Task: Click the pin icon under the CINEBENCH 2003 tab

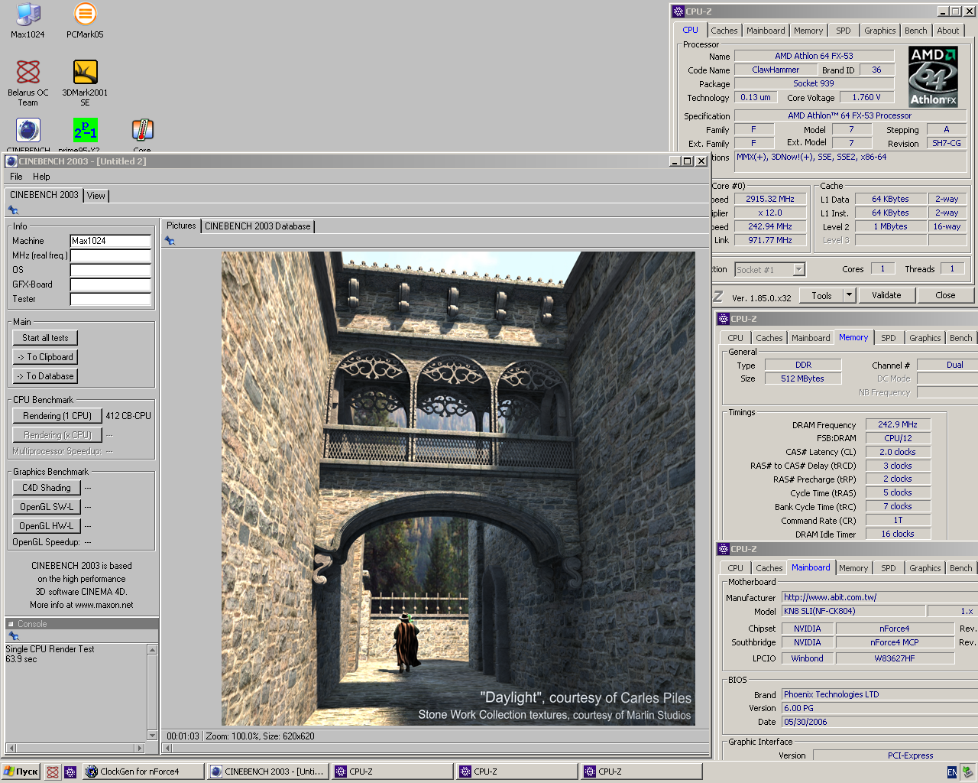Action: click(x=13, y=210)
